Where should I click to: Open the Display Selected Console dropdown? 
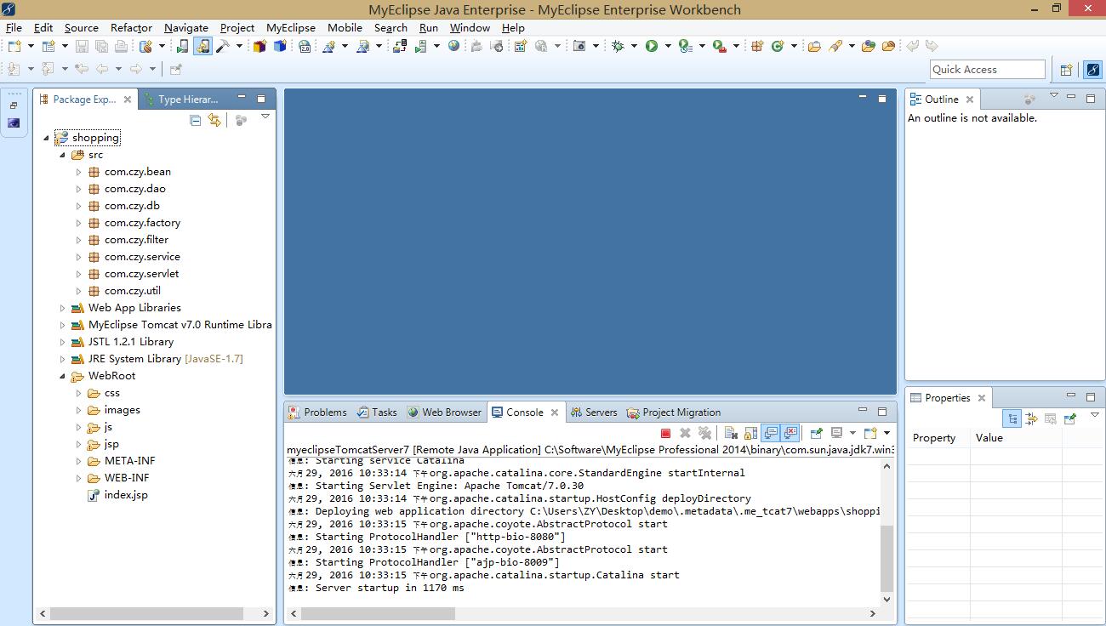[x=852, y=433]
